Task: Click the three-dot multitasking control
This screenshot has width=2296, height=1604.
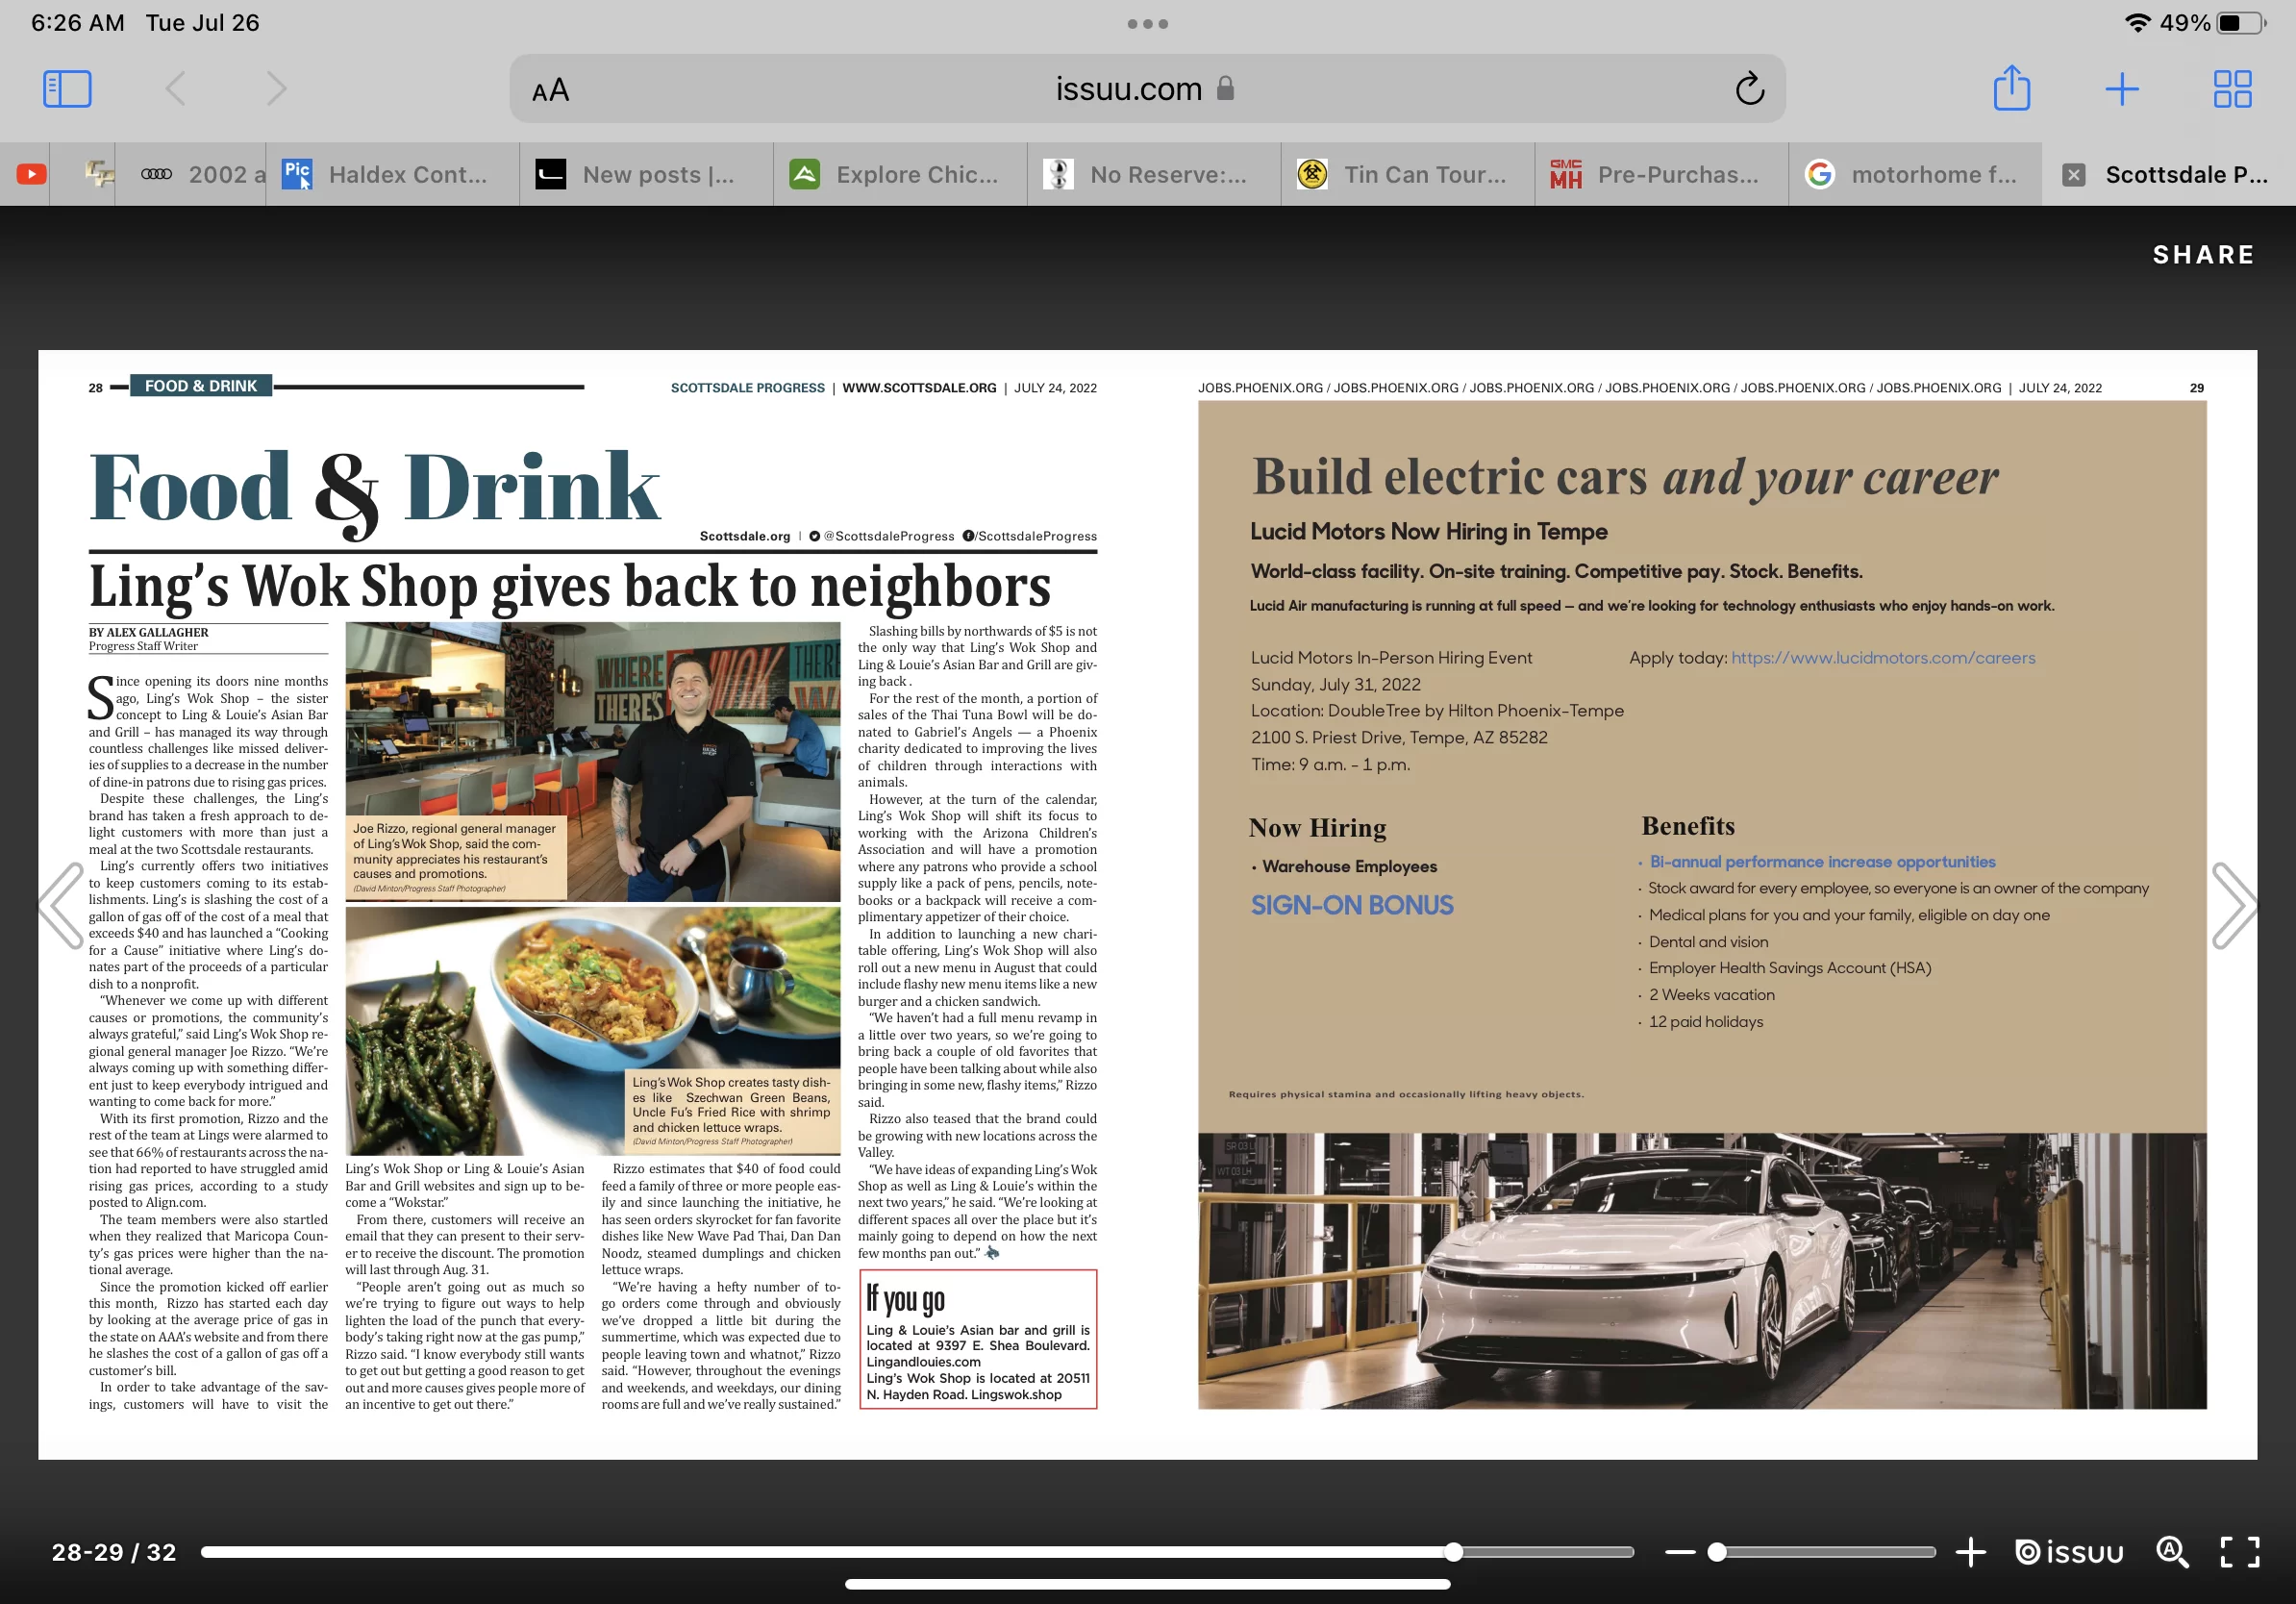Action: 1147,24
